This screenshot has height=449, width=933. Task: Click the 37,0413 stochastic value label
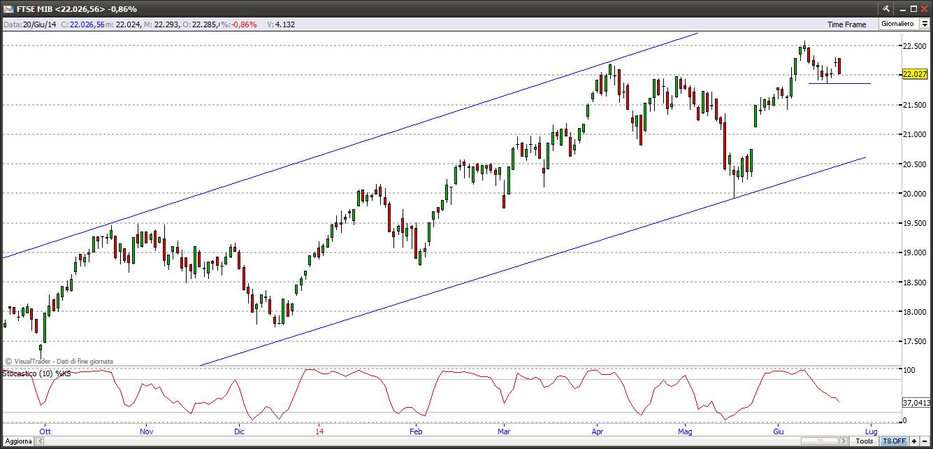[916, 403]
